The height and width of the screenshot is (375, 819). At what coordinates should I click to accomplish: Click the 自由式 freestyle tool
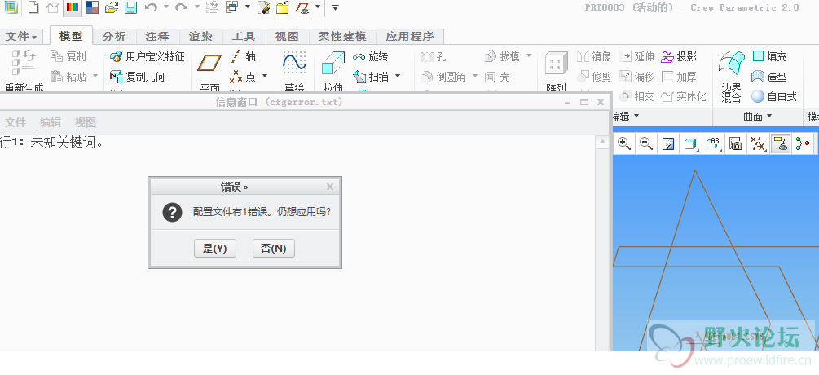click(775, 97)
